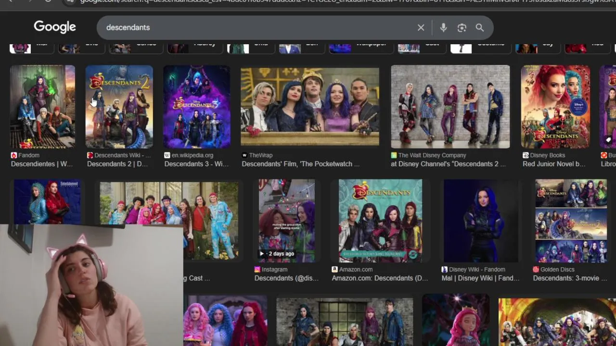Open the 'Descendants: 3-movie ...' title
Image resolution: width=616 pixels, height=346 pixels.
pyautogui.click(x=569, y=278)
